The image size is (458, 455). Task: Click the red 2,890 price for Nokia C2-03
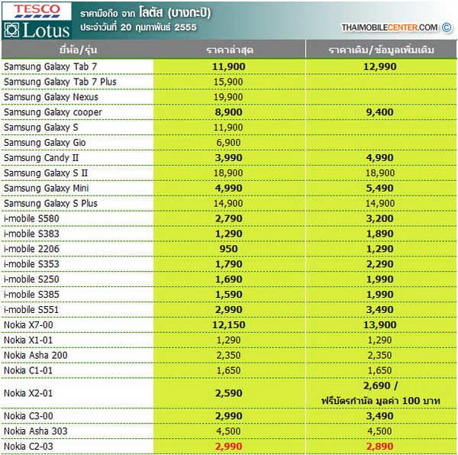tap(379, 447)
